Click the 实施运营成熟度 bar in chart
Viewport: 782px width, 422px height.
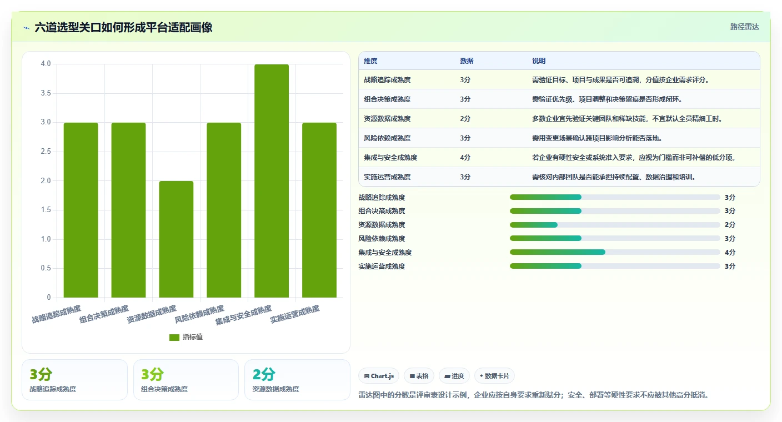[x=319, y=210]
